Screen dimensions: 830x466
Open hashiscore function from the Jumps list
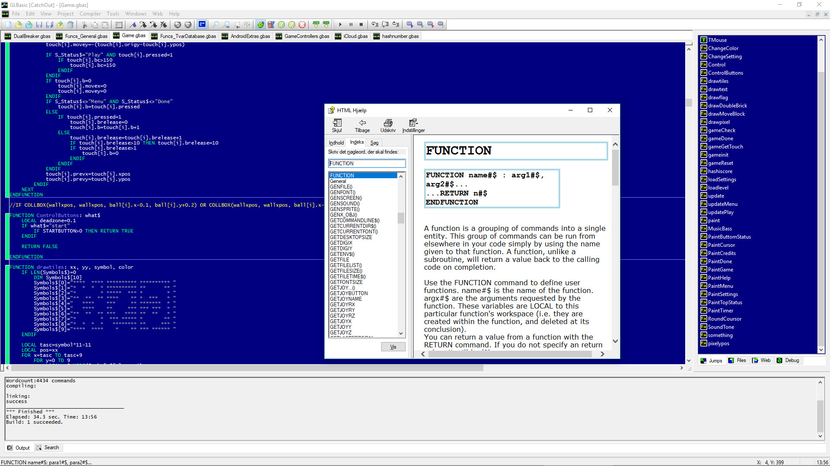pyautogui.click(x=720, y=171)
